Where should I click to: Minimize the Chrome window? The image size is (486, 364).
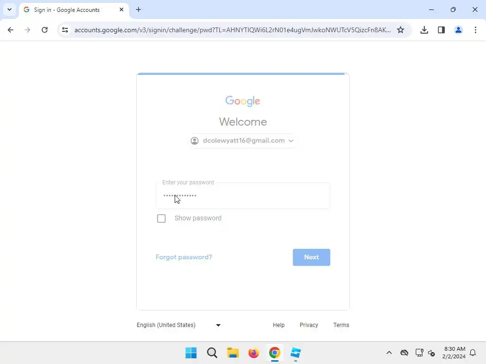(x=431, y=9)
